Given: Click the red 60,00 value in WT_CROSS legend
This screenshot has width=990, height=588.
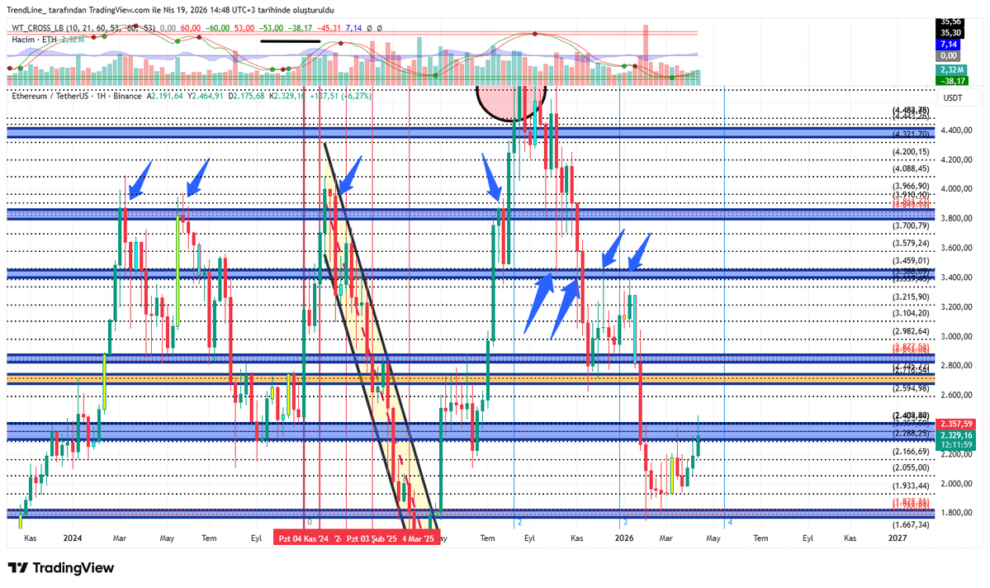Looking at the screenshot, I should [x=190, y=28].
